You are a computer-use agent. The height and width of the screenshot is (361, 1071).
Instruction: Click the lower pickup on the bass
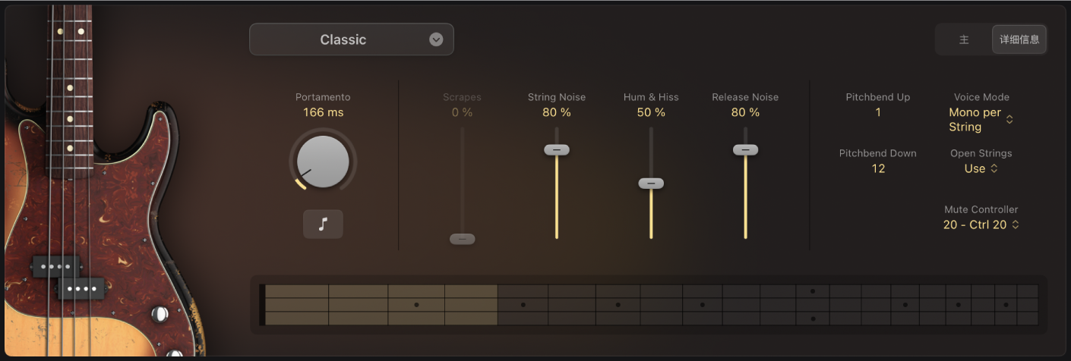click(x=81, y=288)
